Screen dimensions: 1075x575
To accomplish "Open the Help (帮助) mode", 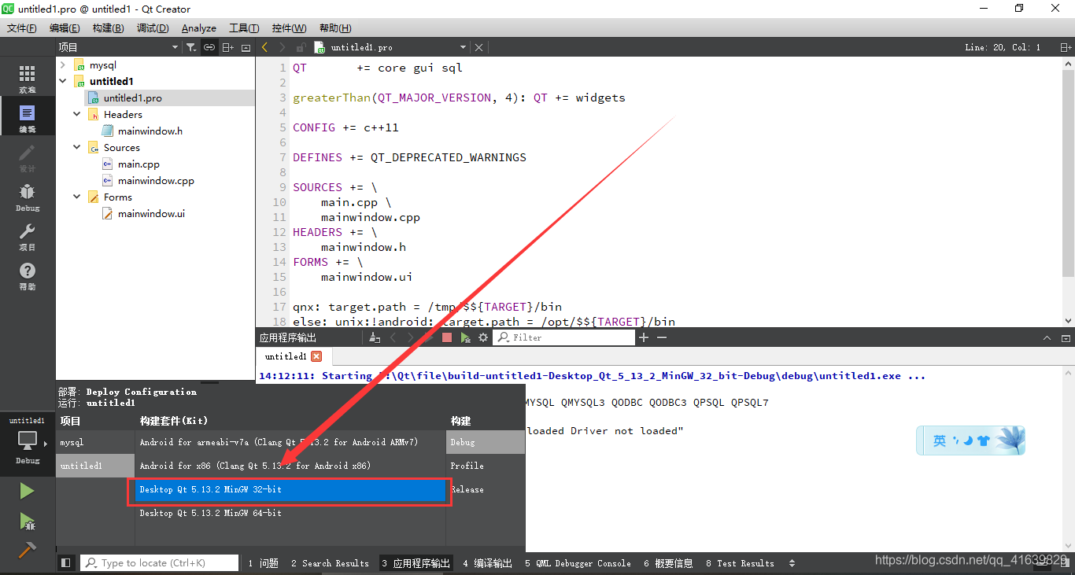I will point(28,275).
